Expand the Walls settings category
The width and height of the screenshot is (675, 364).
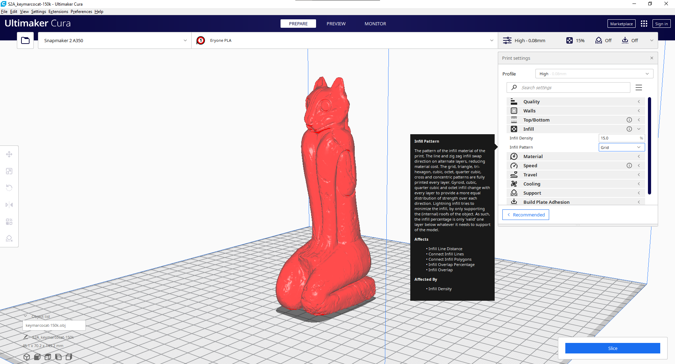(576, 111)
